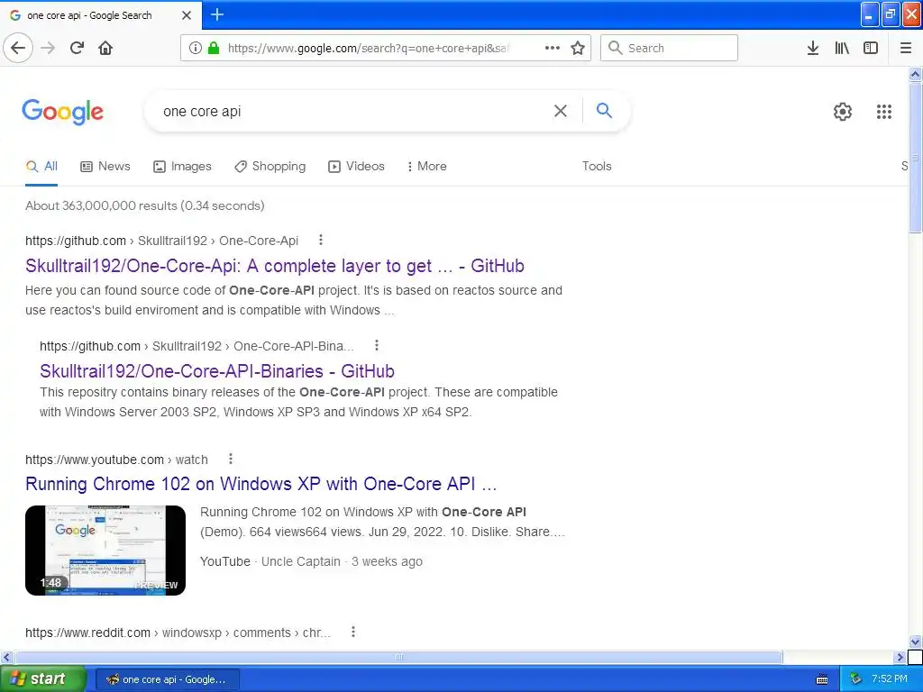Click the Firefox Search toolbar box

pyautogui.click(x=669, y=48)
